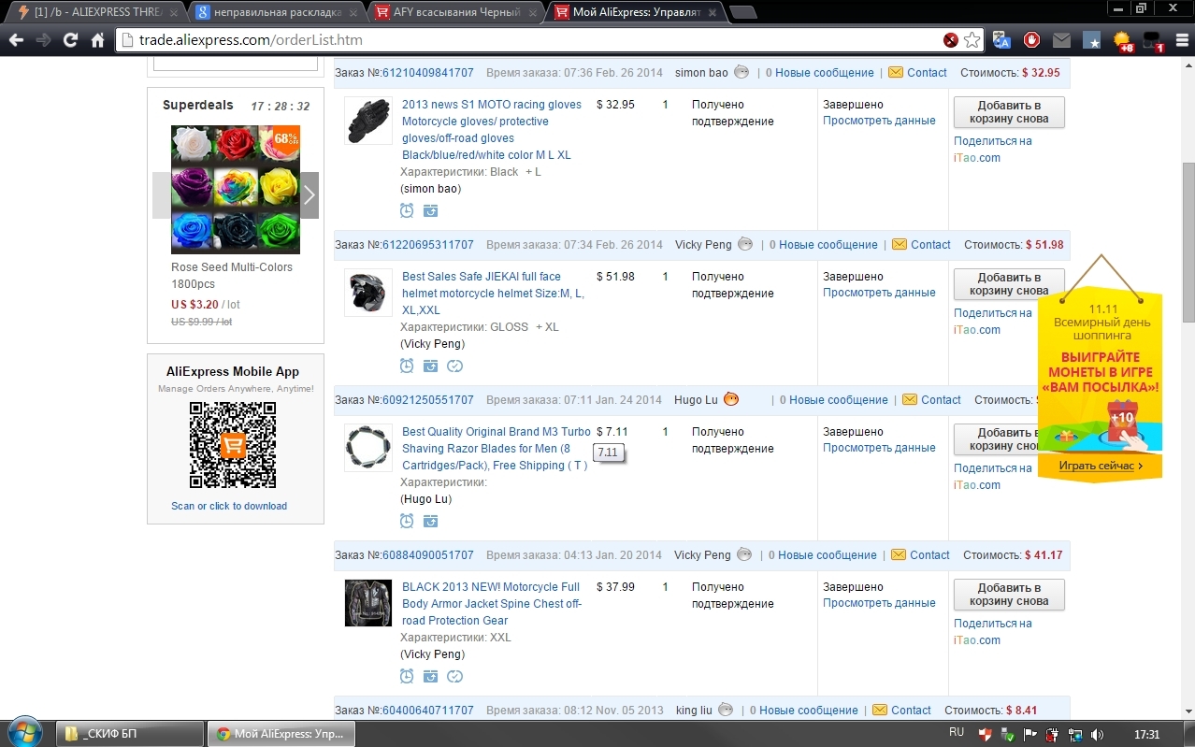Switch to the AFY всасывания Черный tab
This screenshot has width=1195, height=747.
pos(454,12)
